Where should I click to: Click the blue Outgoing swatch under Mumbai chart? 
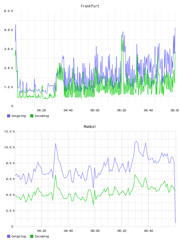pos(9,236)
